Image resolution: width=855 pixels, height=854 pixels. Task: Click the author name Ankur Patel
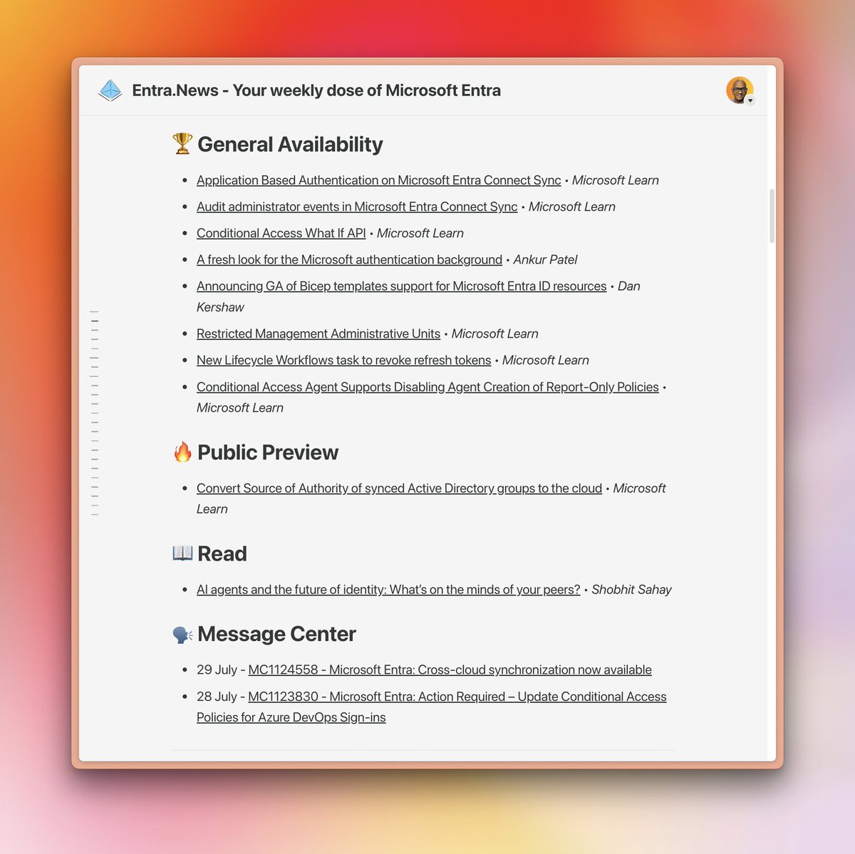point(545,259)
